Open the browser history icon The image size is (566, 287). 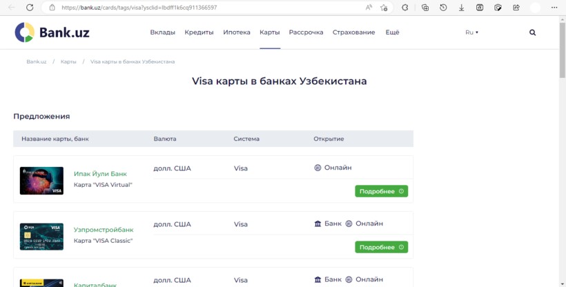[443, 8]
